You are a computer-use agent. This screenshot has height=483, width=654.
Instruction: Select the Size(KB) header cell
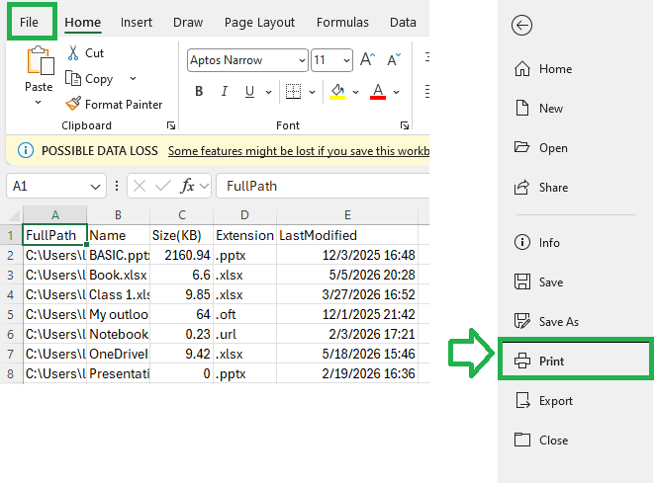click(181, 235)
